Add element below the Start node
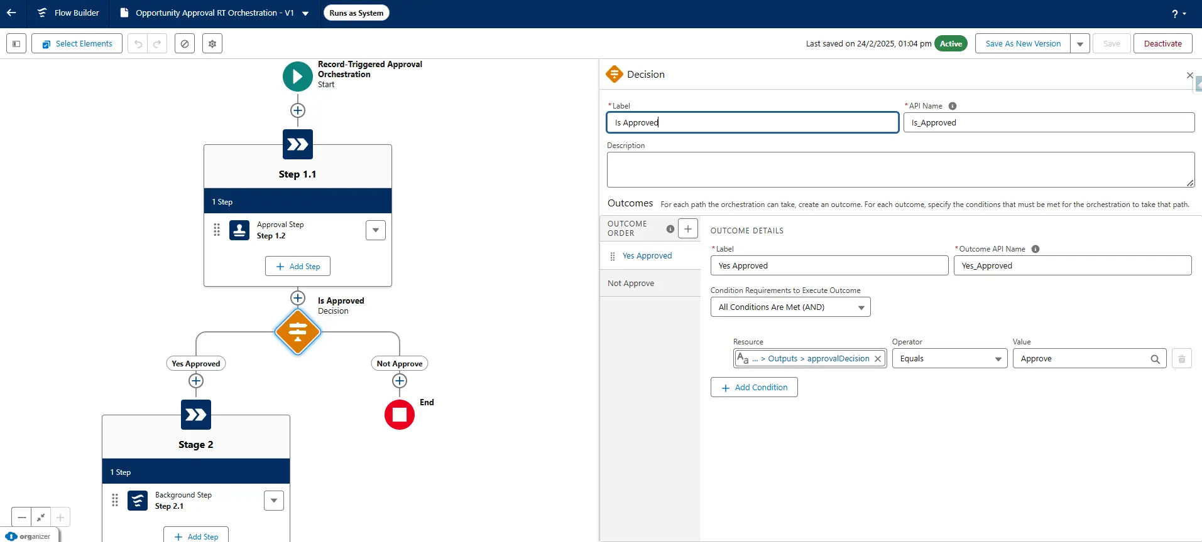Viewport: 1202px width, 542px height. (x=298, y=110)
